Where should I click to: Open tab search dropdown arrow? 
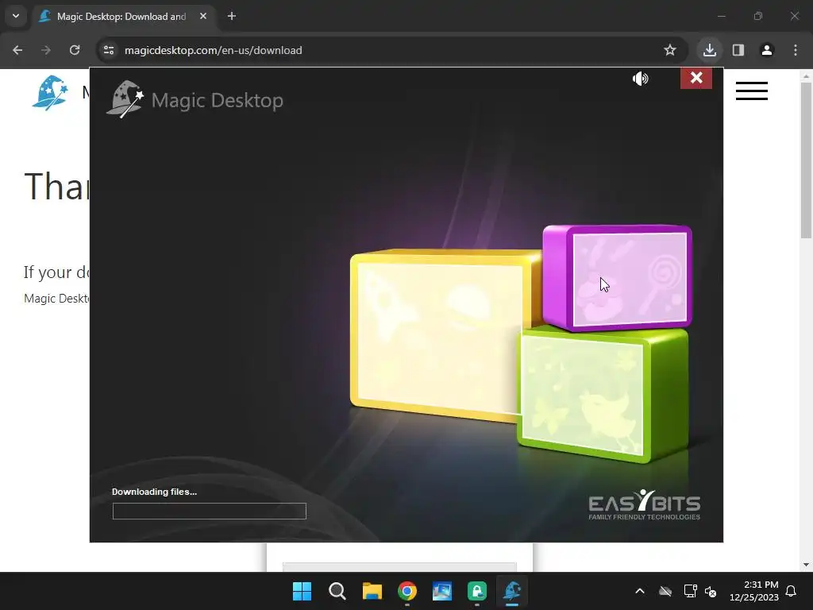click(x=16, y=16)
